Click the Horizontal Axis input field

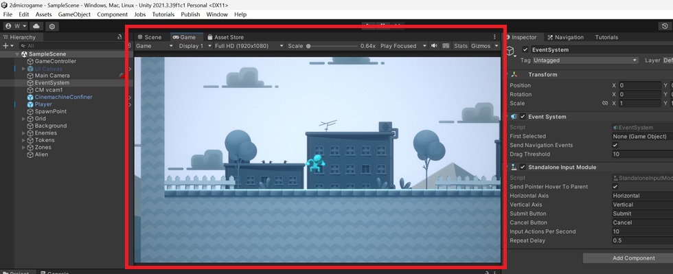(643, 196)
